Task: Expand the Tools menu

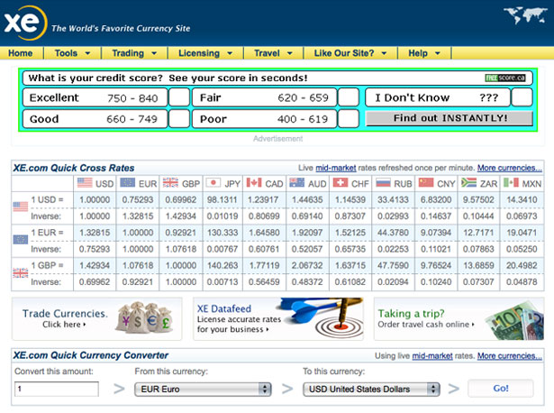Action: [x=70, y=53]
